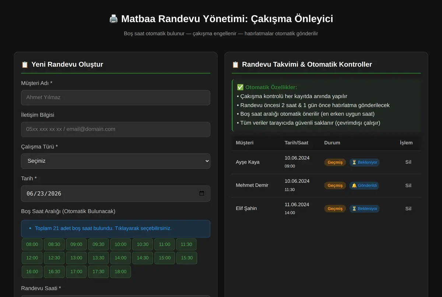Click Geçmiş badge in Ayşe Kaya row
The width and height of the screenshot is (442, 297).
(335, 163)
